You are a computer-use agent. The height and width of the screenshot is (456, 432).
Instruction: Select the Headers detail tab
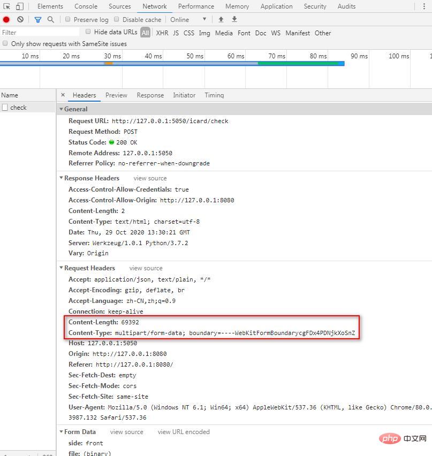pos(85,95)
